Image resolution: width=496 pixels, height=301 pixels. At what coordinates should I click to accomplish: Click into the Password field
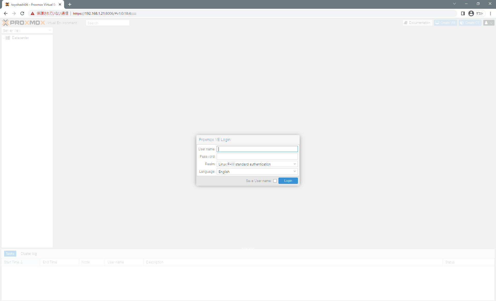coord(257,156)
